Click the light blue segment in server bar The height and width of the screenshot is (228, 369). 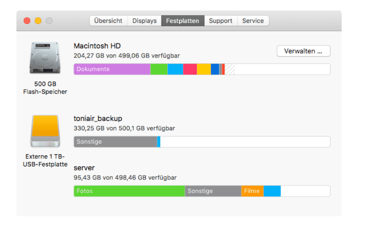point(272,191)
